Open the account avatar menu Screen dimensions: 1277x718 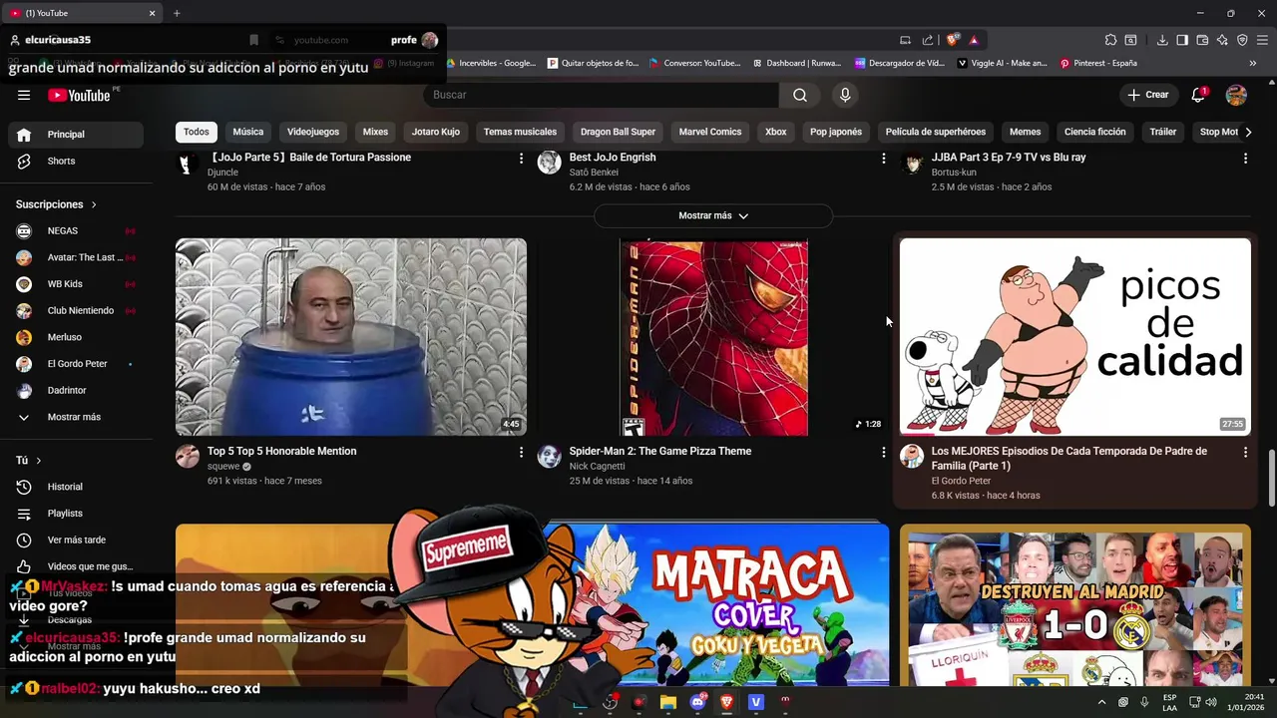click(1236, 95)
